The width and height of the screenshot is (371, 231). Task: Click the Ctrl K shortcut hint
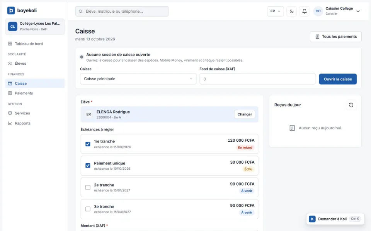(355, 219)
